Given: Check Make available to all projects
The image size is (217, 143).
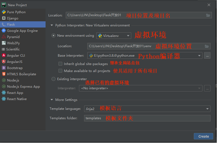Looking at the screenshot, I should [x=60, y=71].
